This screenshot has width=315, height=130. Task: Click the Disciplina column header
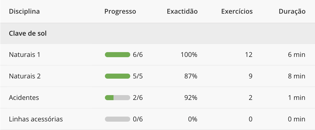click(24, 11)
